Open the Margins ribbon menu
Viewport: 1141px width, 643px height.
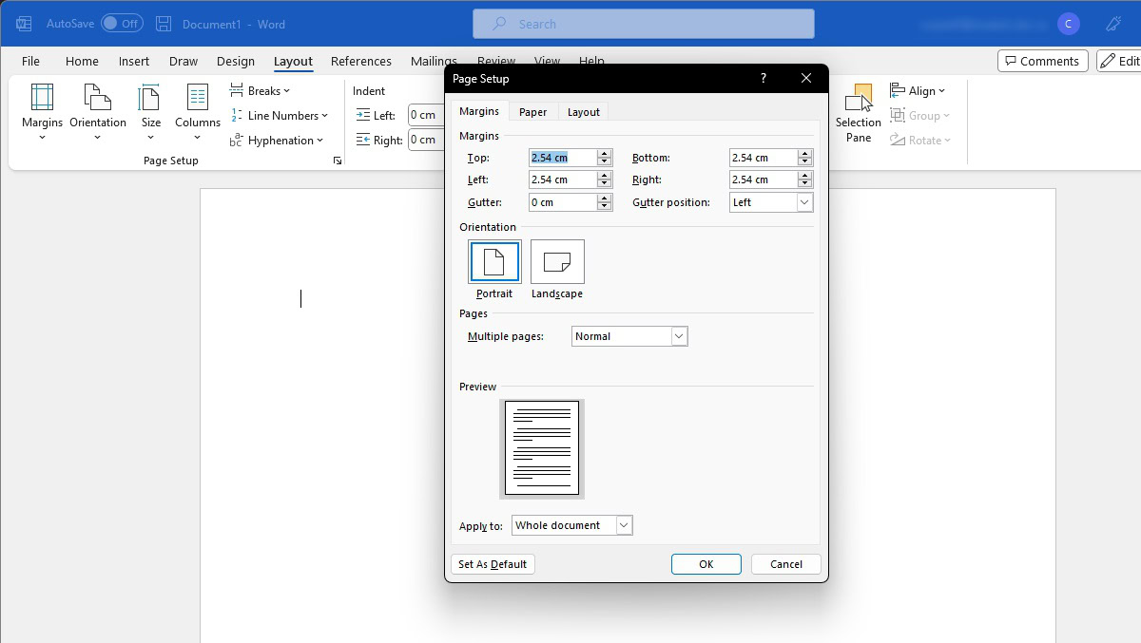point(42,110)
